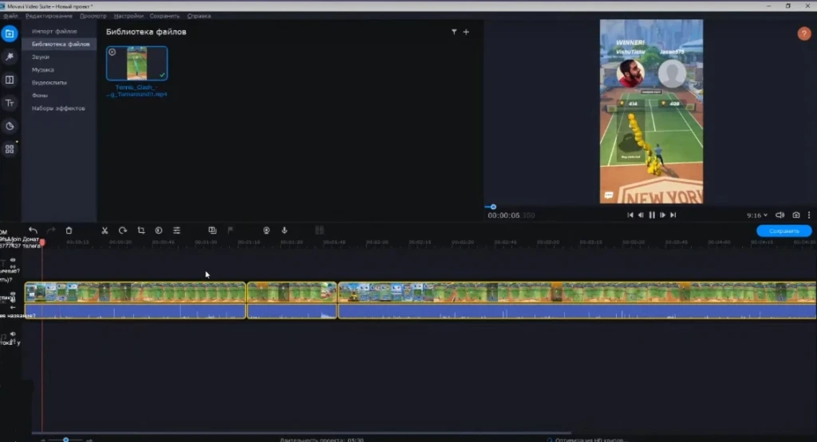Add new files with plus icon
The image size is (817, 442).
pos(466,32)
